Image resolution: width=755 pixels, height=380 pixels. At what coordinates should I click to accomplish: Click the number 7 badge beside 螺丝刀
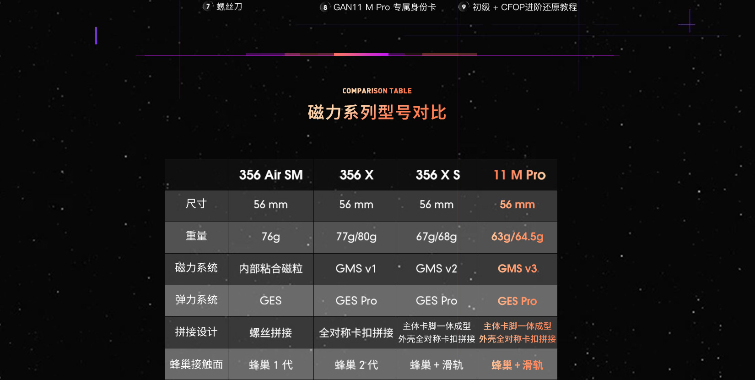[x=208, y=6]
